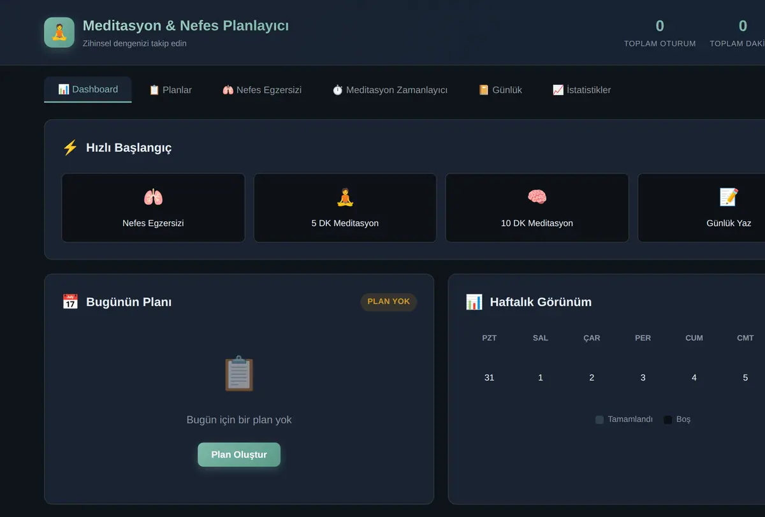Select day 5 under CMT
765x517 pixels.
[745, 377]
